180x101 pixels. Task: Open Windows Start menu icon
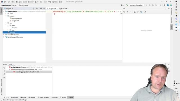[176, 1]
